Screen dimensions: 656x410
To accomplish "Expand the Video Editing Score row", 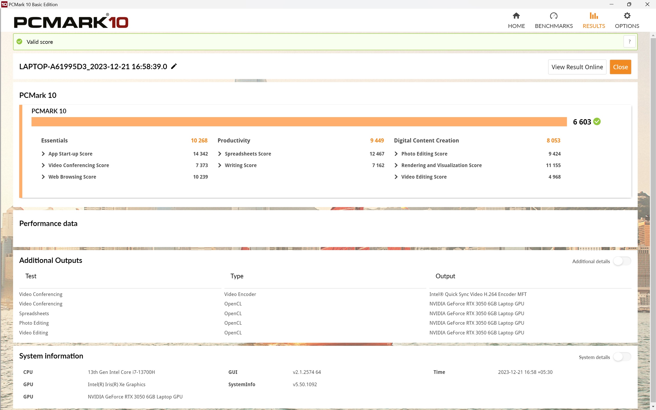I will [x=396, y=177].
